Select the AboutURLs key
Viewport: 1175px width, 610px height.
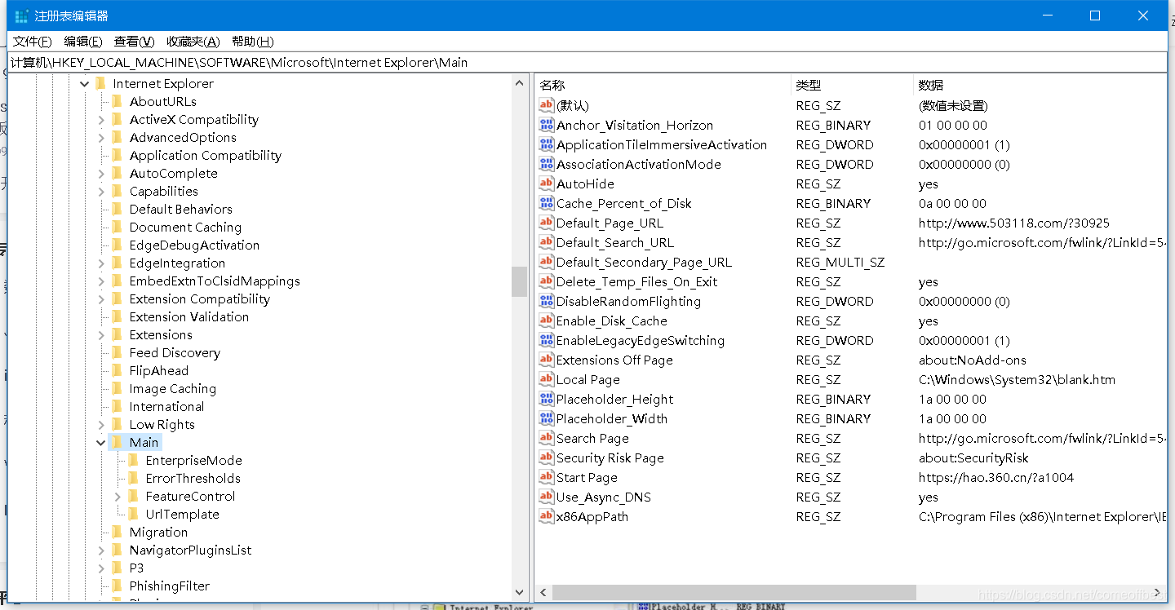162,101
